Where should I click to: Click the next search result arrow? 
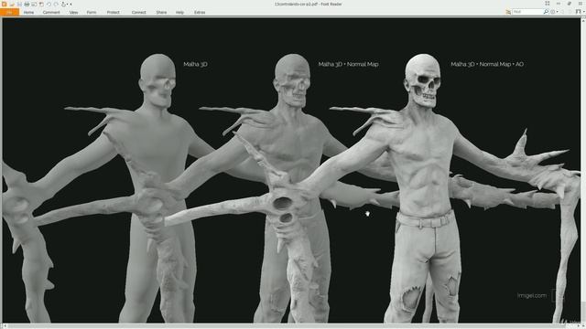570,12
